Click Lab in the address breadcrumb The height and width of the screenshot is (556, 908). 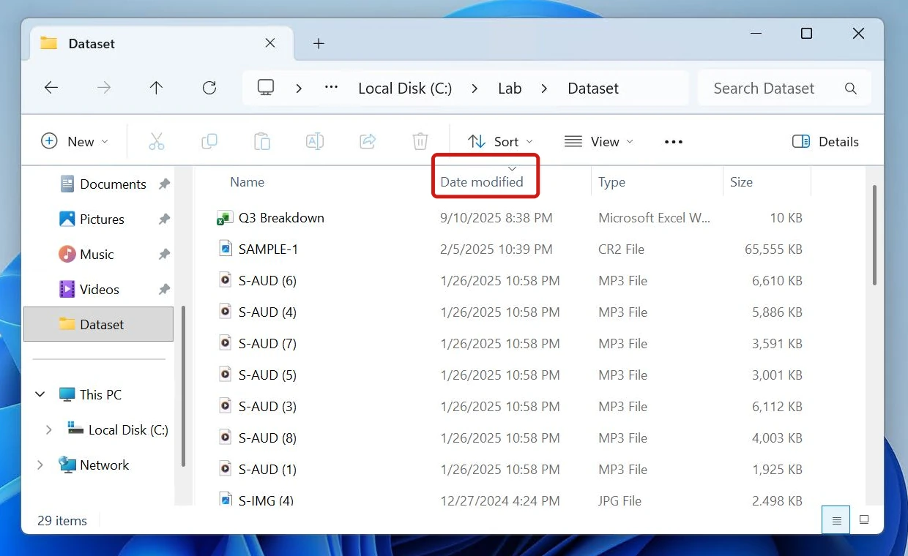[x=510, y=89]
